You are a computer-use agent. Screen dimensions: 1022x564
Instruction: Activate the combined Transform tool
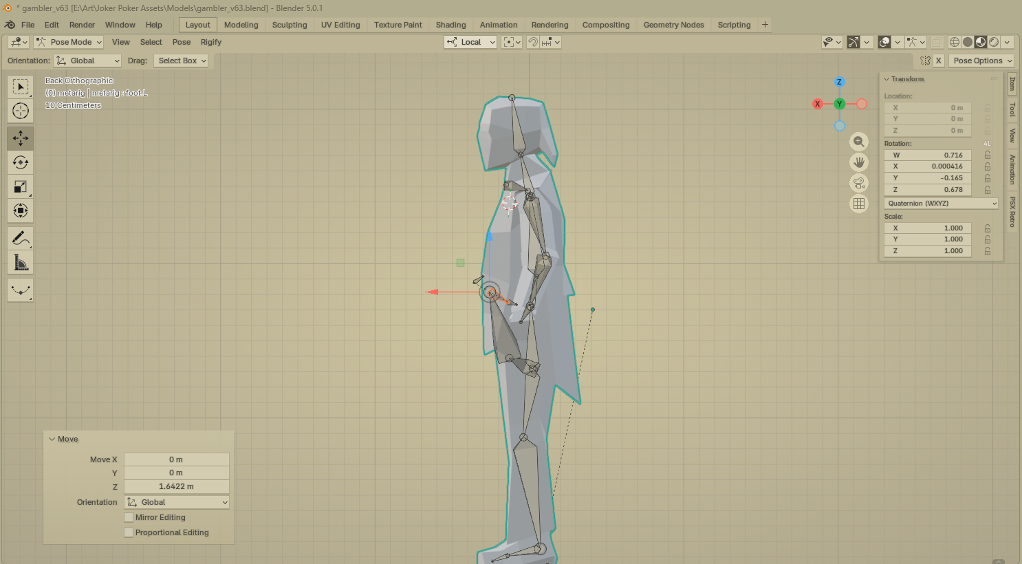point(21,210)
